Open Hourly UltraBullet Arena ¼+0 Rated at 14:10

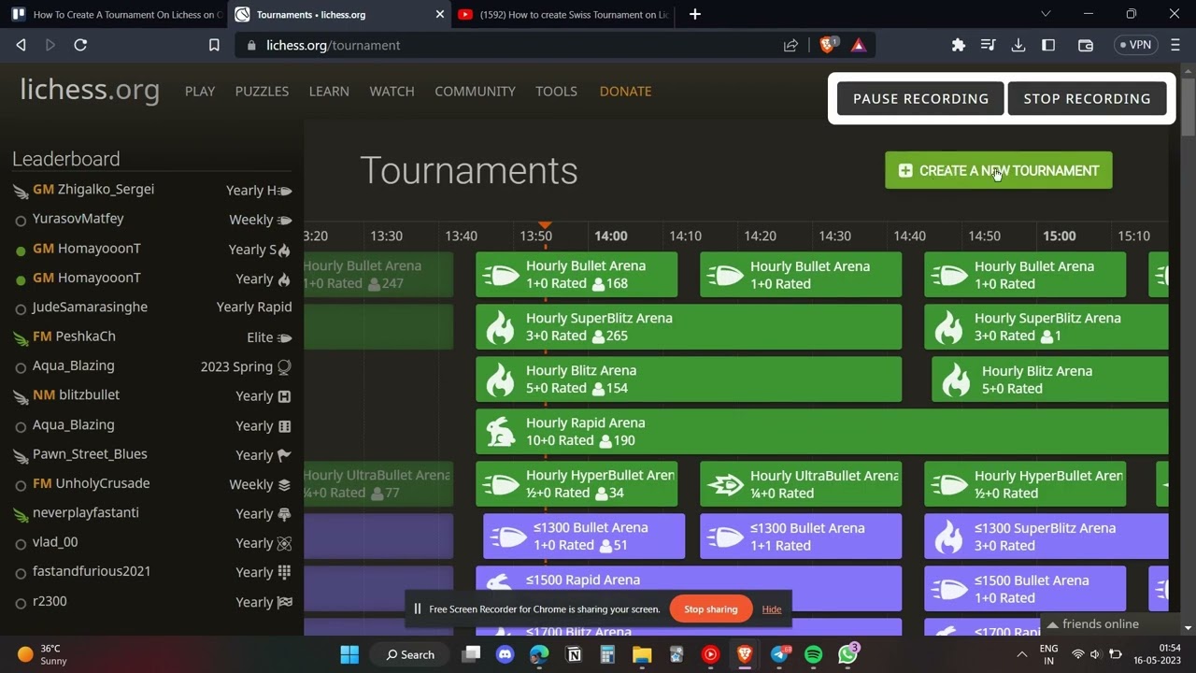pyautogui.click(x=801, y=484)
